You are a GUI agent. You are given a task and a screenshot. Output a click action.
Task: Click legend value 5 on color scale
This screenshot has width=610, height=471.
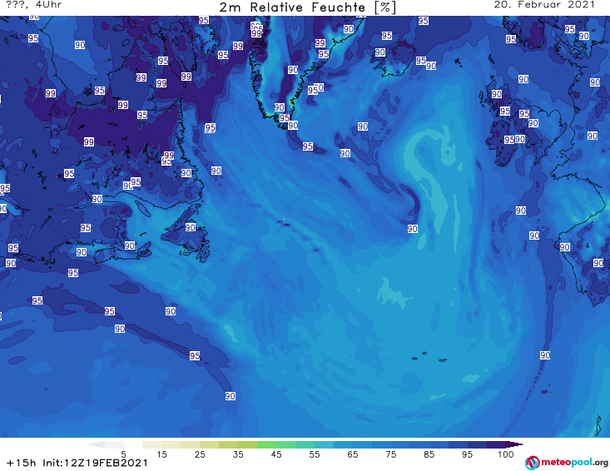tap(123, 454)
